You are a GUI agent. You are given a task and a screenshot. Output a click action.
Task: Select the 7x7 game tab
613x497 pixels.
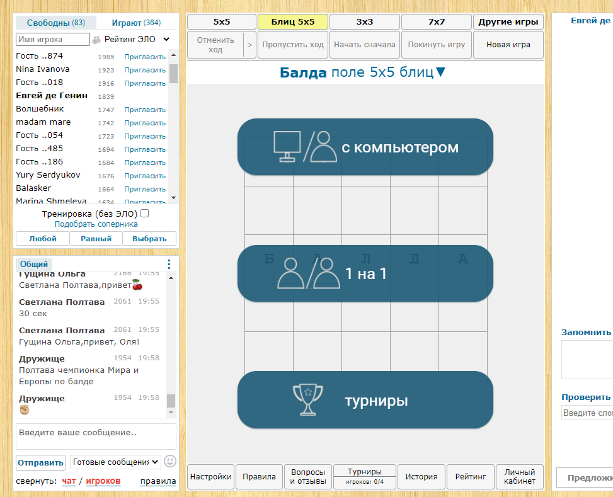[x=437, y=22]
